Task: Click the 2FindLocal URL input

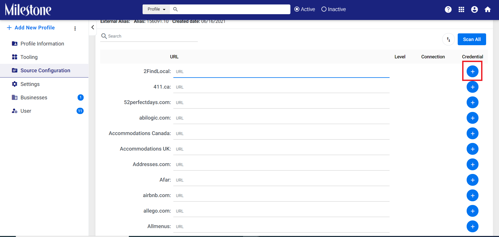Action: 281,71
